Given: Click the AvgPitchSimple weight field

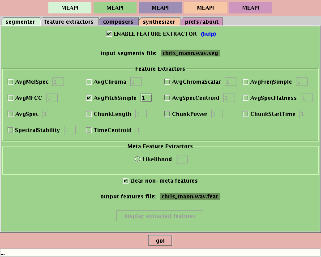Looking at the screenshot, I should click(146, 98).
